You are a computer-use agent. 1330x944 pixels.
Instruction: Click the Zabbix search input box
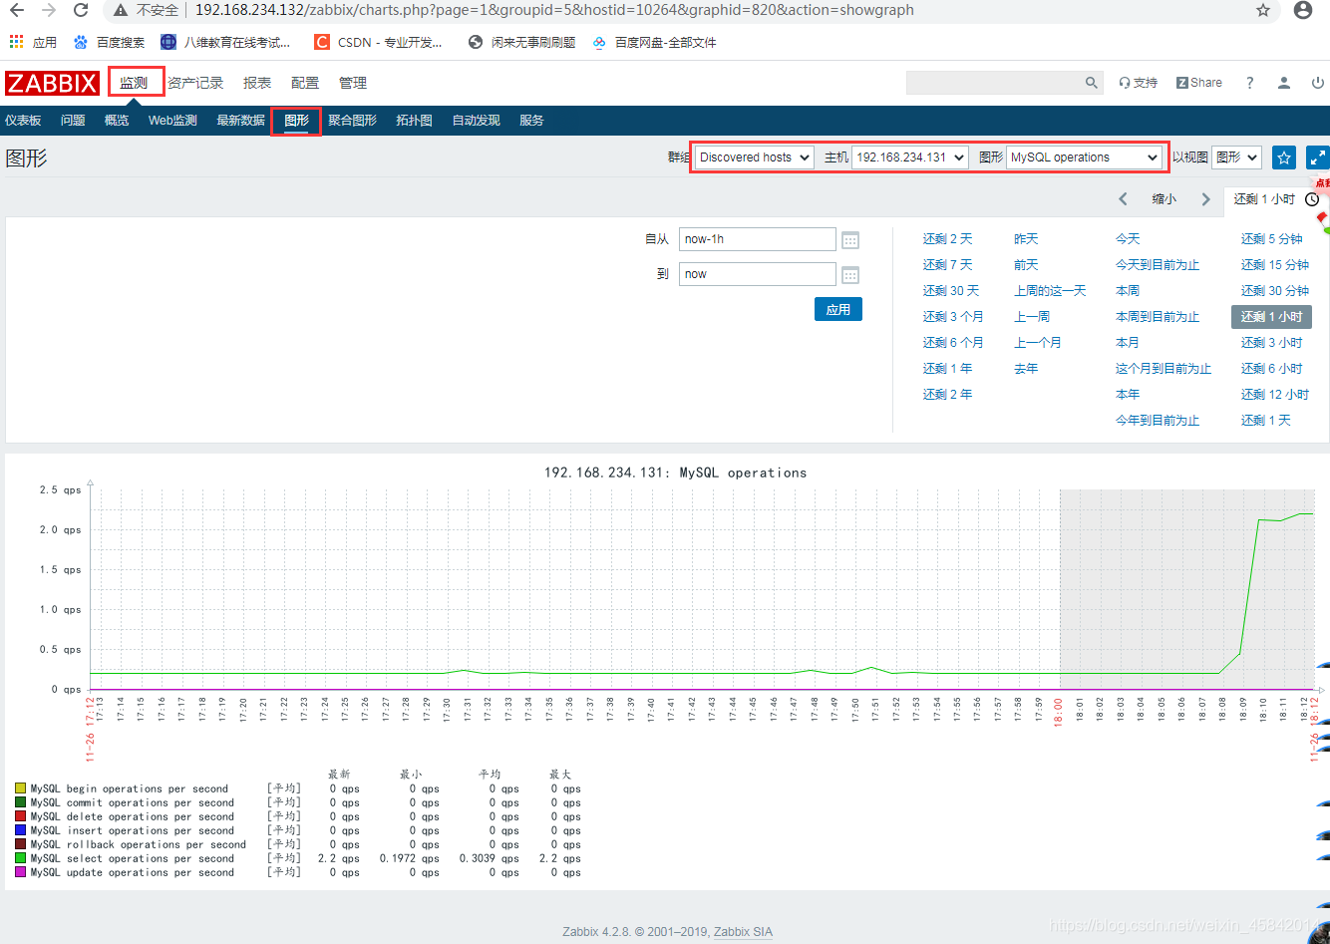coord(993,83)
